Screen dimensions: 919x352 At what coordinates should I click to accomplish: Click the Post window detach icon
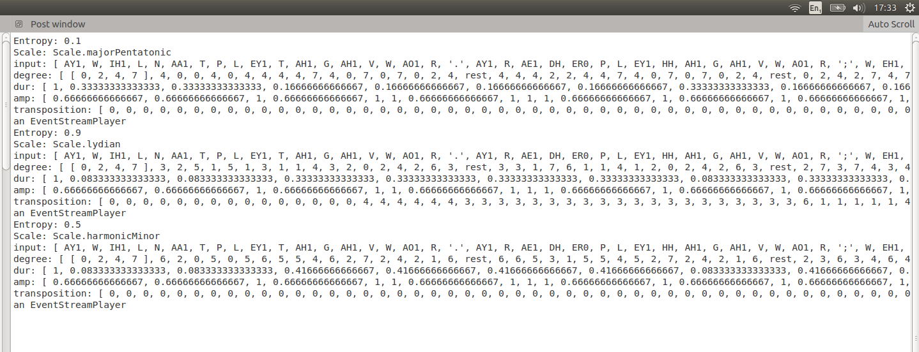[x=19, y=24]
